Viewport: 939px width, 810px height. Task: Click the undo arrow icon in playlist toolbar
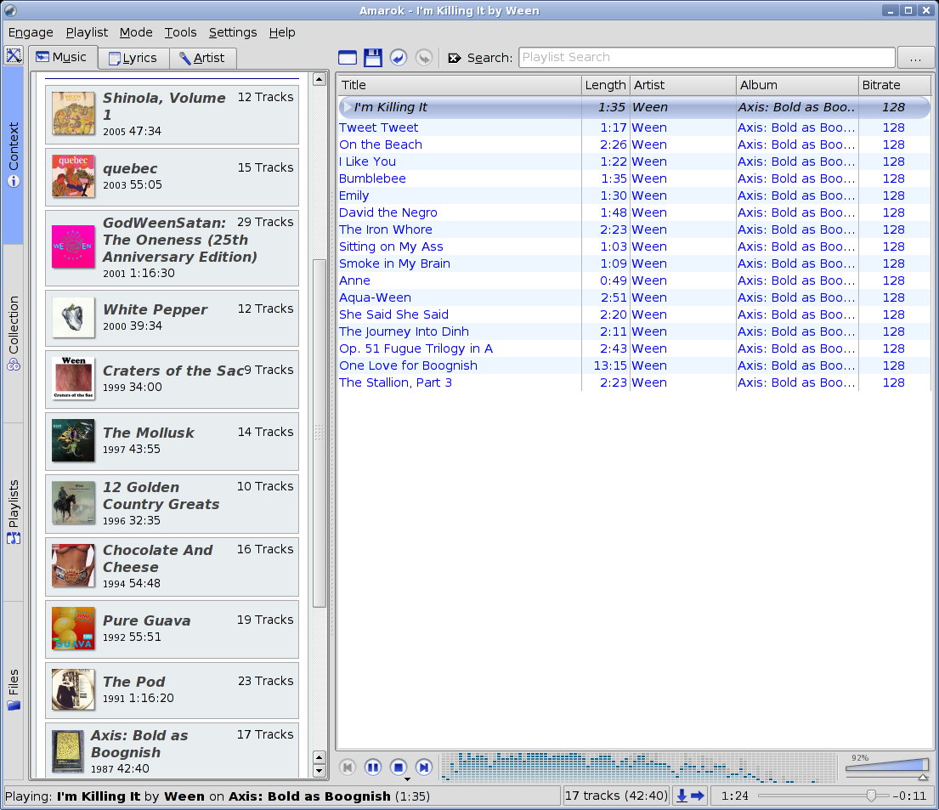coord(399,58)
